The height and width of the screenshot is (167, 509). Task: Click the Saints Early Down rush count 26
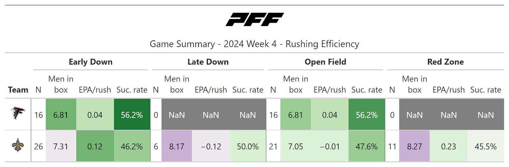click(x=38, y=146)
